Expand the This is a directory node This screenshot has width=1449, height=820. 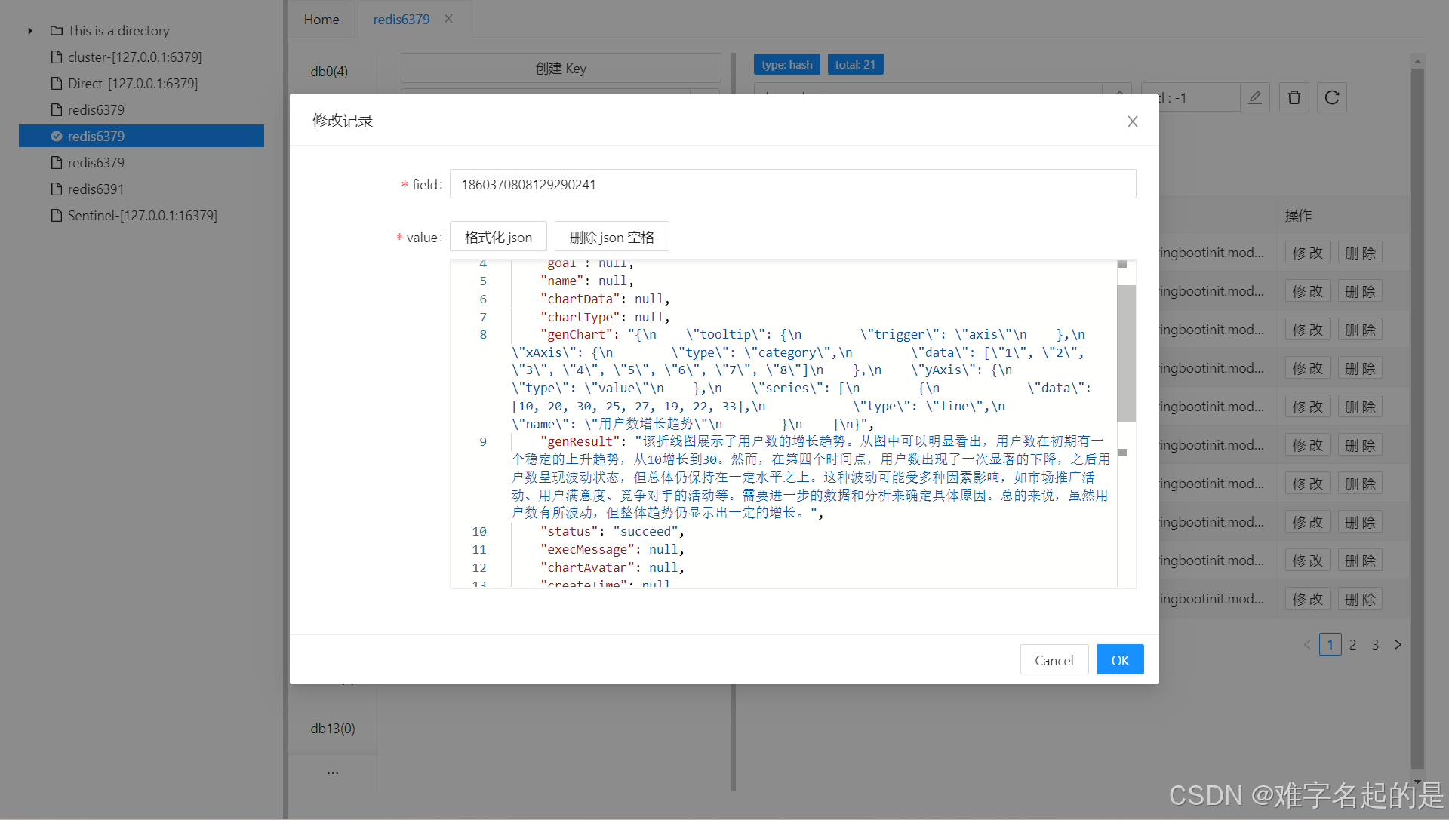30,31
